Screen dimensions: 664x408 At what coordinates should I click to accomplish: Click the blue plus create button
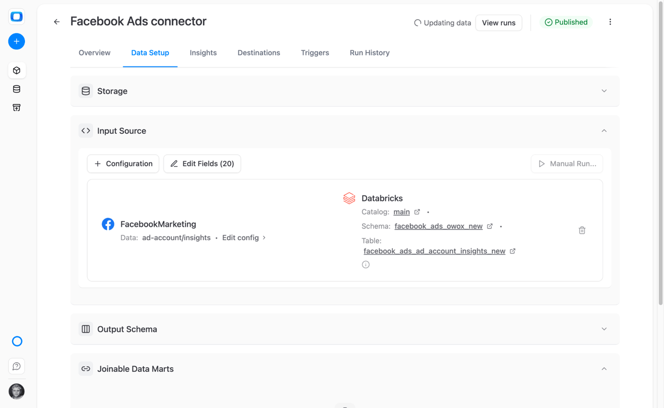tap(16, 41)
